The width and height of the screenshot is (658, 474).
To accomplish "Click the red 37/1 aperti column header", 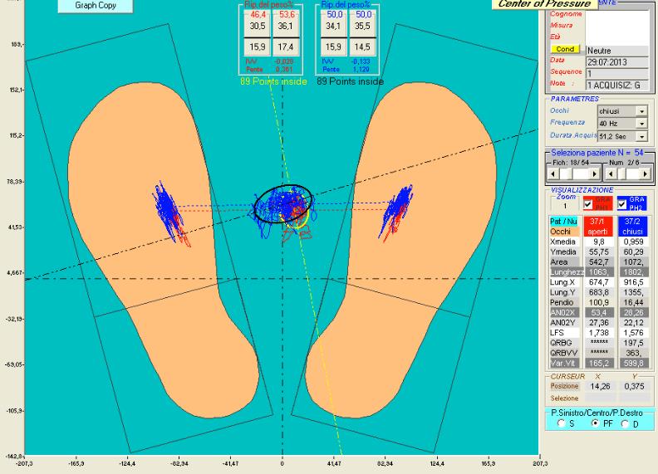I will tap(597, 226).
